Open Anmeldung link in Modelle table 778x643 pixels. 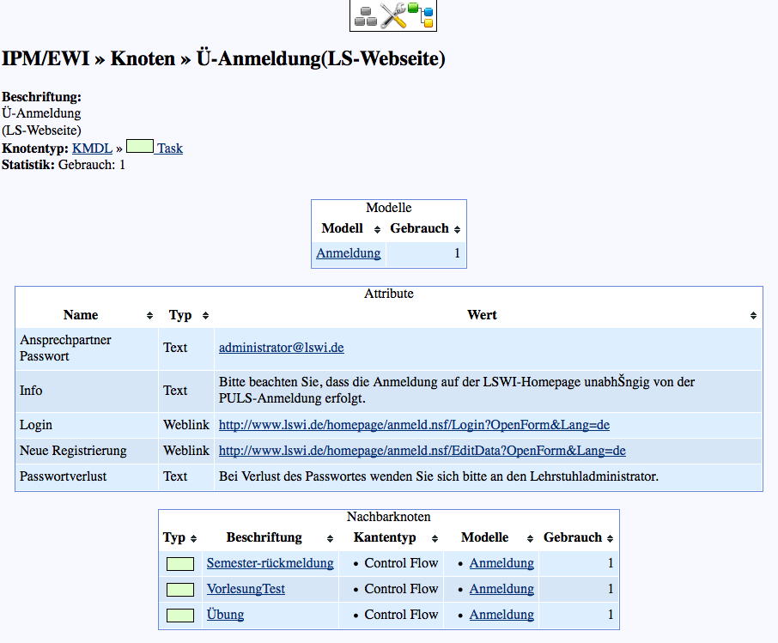pos(349,253)
